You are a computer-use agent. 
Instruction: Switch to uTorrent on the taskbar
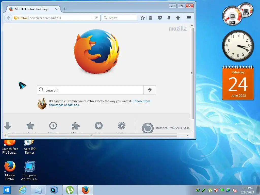click(70, 190)
